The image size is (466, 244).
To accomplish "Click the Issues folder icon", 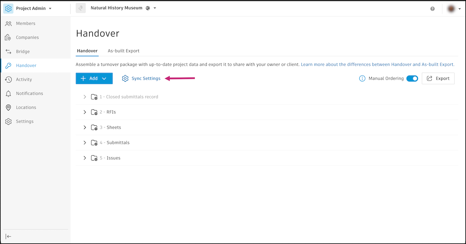I will coord(94,158).
